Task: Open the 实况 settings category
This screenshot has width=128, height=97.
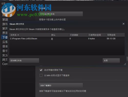Action: (x=5, y=55)
